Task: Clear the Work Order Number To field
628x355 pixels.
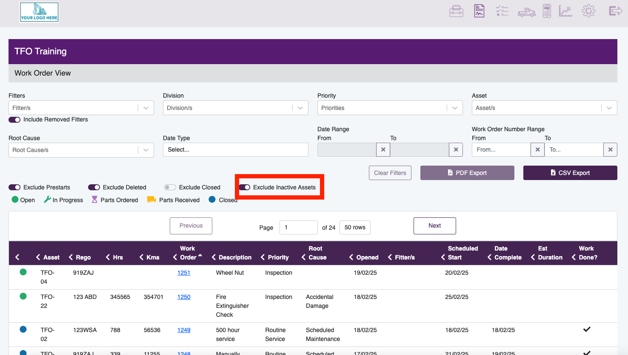Action: (611, 149)
